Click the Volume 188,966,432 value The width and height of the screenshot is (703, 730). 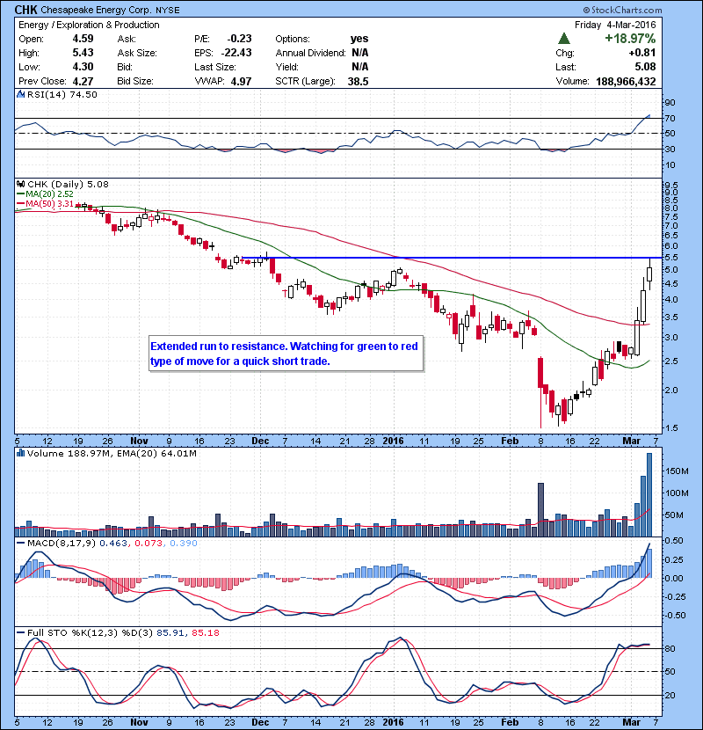click(626, 82)
